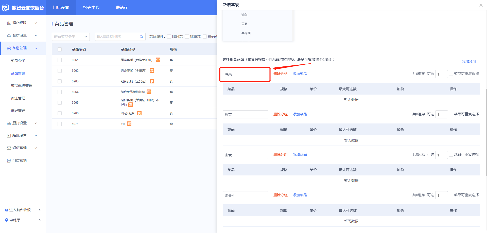This screenshot has width=487, height=233.
Task: Enable 菜品可重复选择 for 冷菜 group
Action: click(x=451, y=74)
